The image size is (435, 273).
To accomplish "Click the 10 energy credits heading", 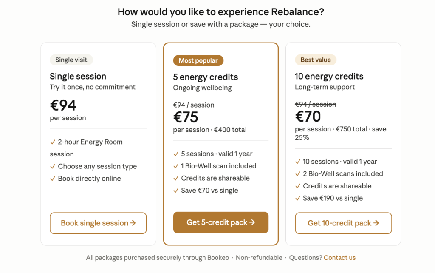I will tap(329, 77).
